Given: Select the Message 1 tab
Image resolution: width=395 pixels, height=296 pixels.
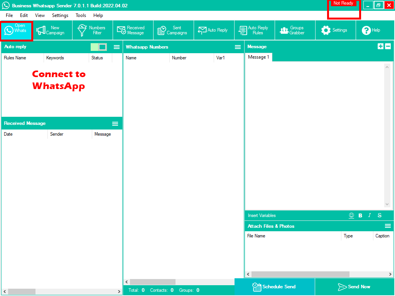Looking at the screenshot, I should [x=258, y=57].
